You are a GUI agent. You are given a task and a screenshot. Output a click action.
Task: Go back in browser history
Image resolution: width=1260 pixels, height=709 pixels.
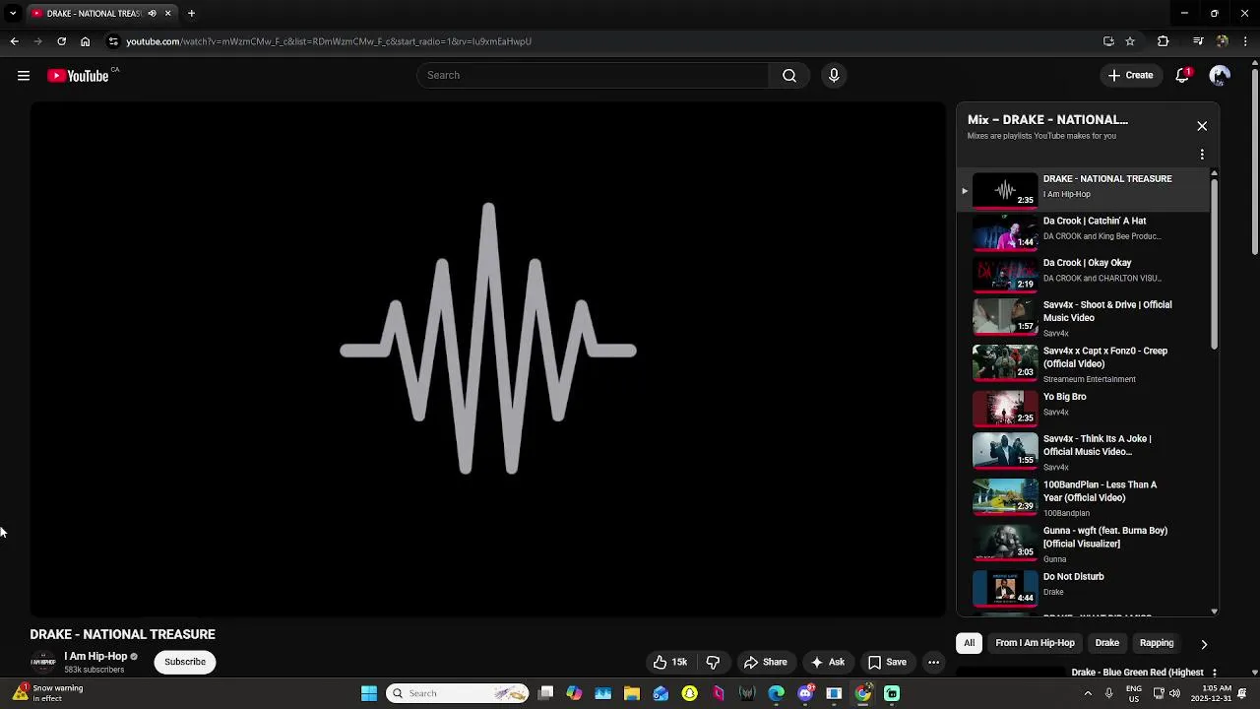(14, 41)
